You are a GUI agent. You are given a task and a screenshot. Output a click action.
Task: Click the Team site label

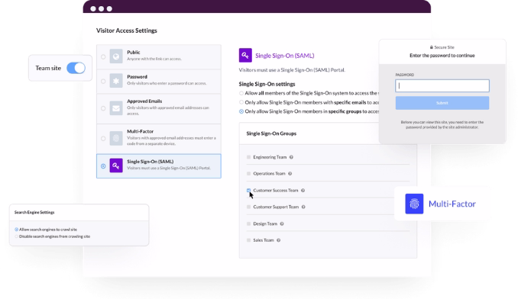tap(48, 68)
